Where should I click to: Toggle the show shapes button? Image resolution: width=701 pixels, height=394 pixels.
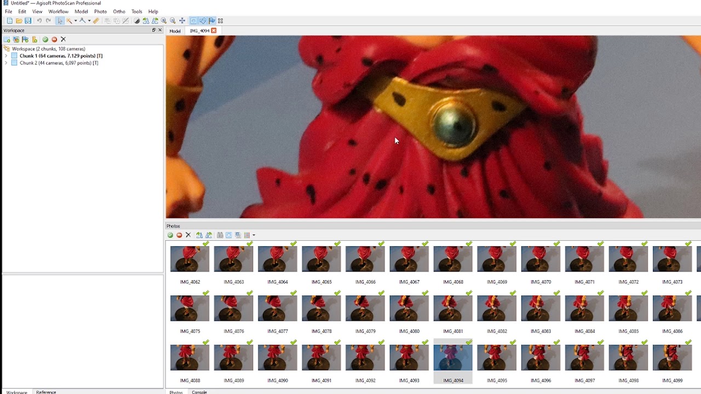203,21
